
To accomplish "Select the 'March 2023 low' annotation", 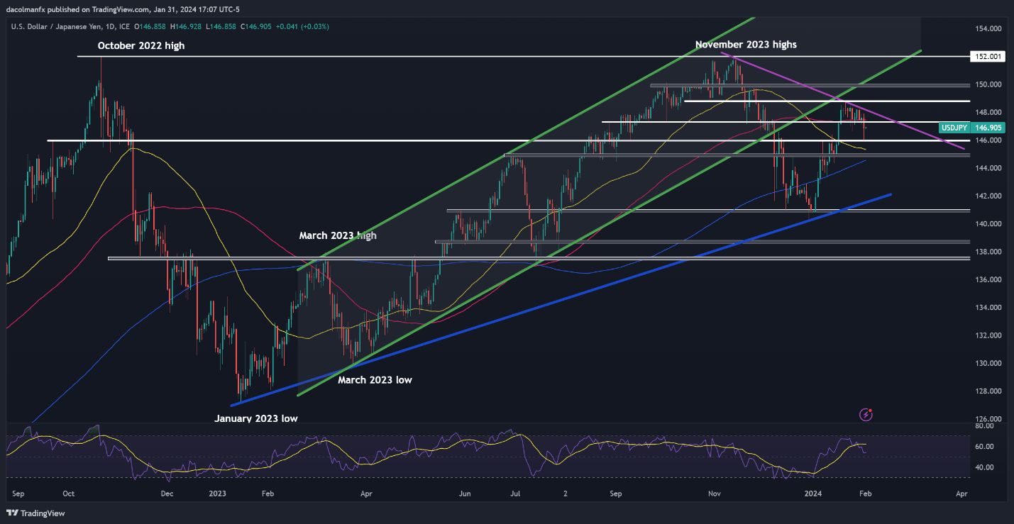I will click(x=375, y=380).
